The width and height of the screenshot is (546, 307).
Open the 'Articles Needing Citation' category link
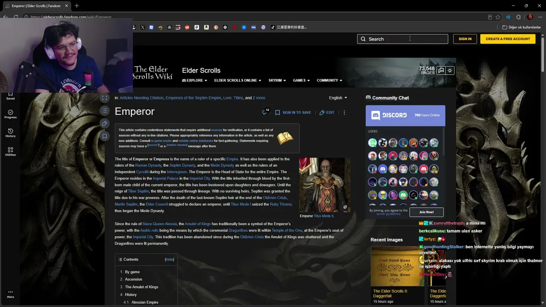pos(142,98)
